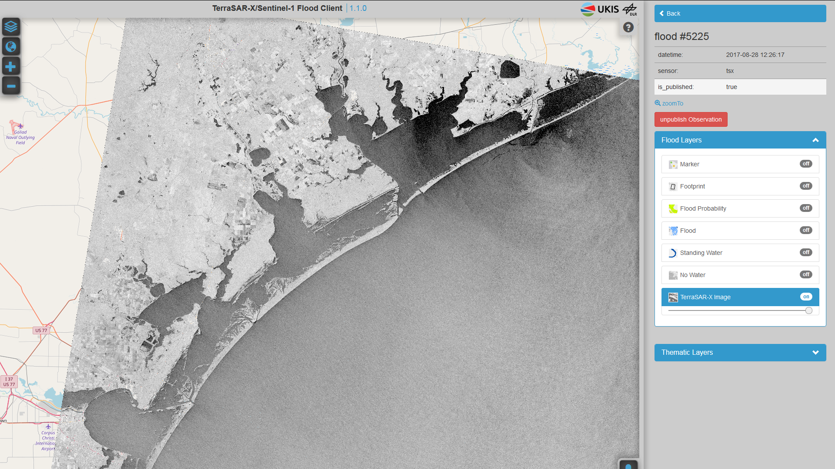Open the layers stack icon
The image size is (835, 469).
point(11,27)
